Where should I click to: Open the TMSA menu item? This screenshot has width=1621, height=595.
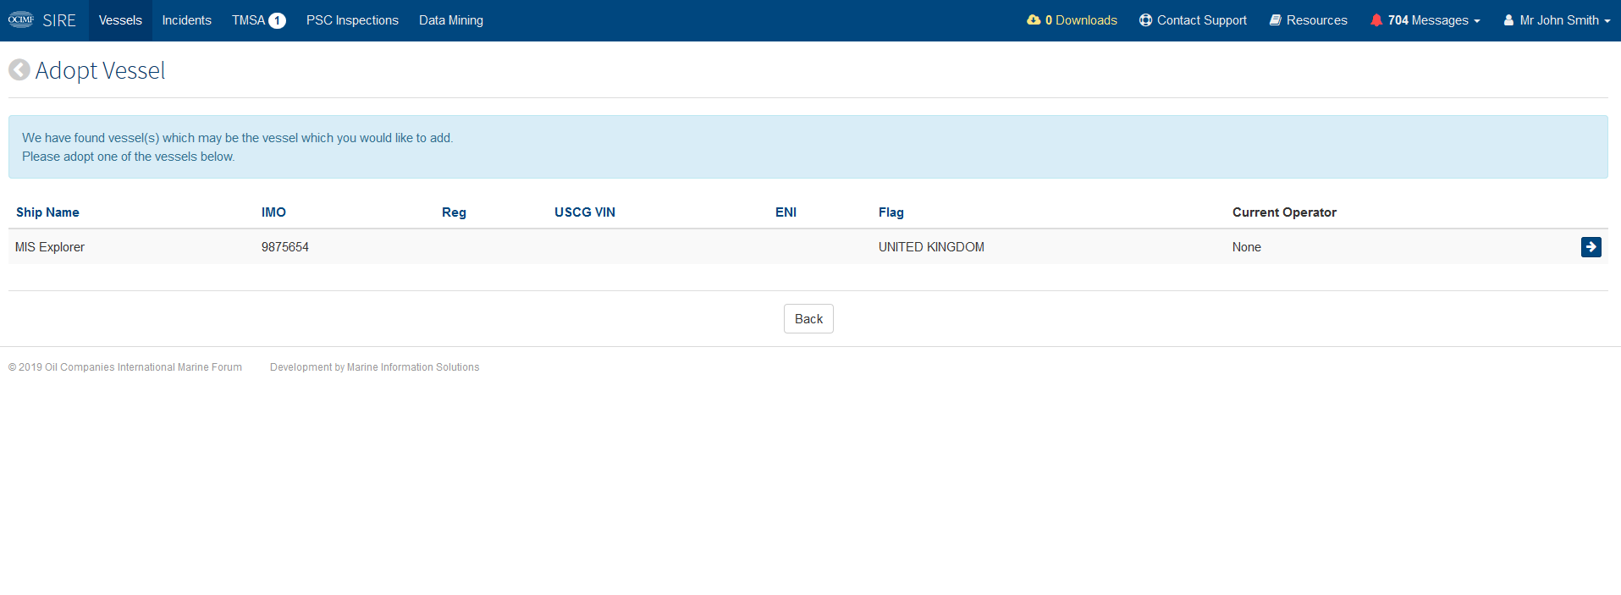tap(258, 20)
